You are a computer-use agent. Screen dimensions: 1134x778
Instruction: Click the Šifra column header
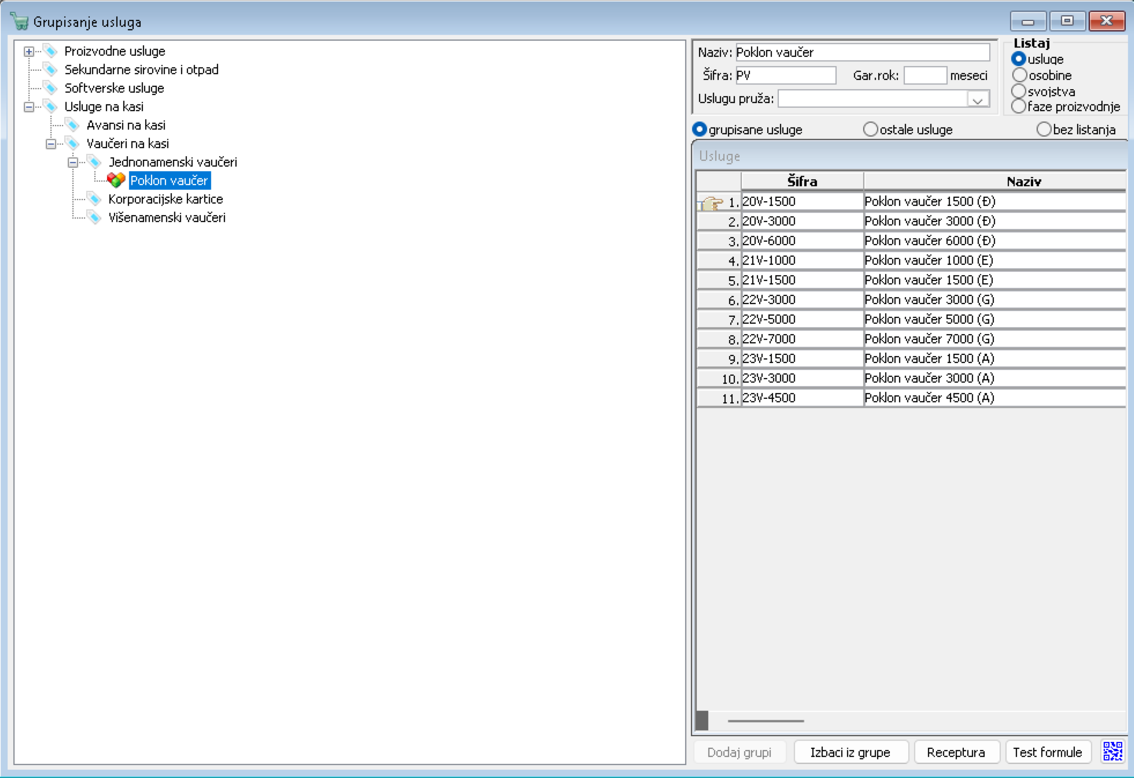click(801, 182)
